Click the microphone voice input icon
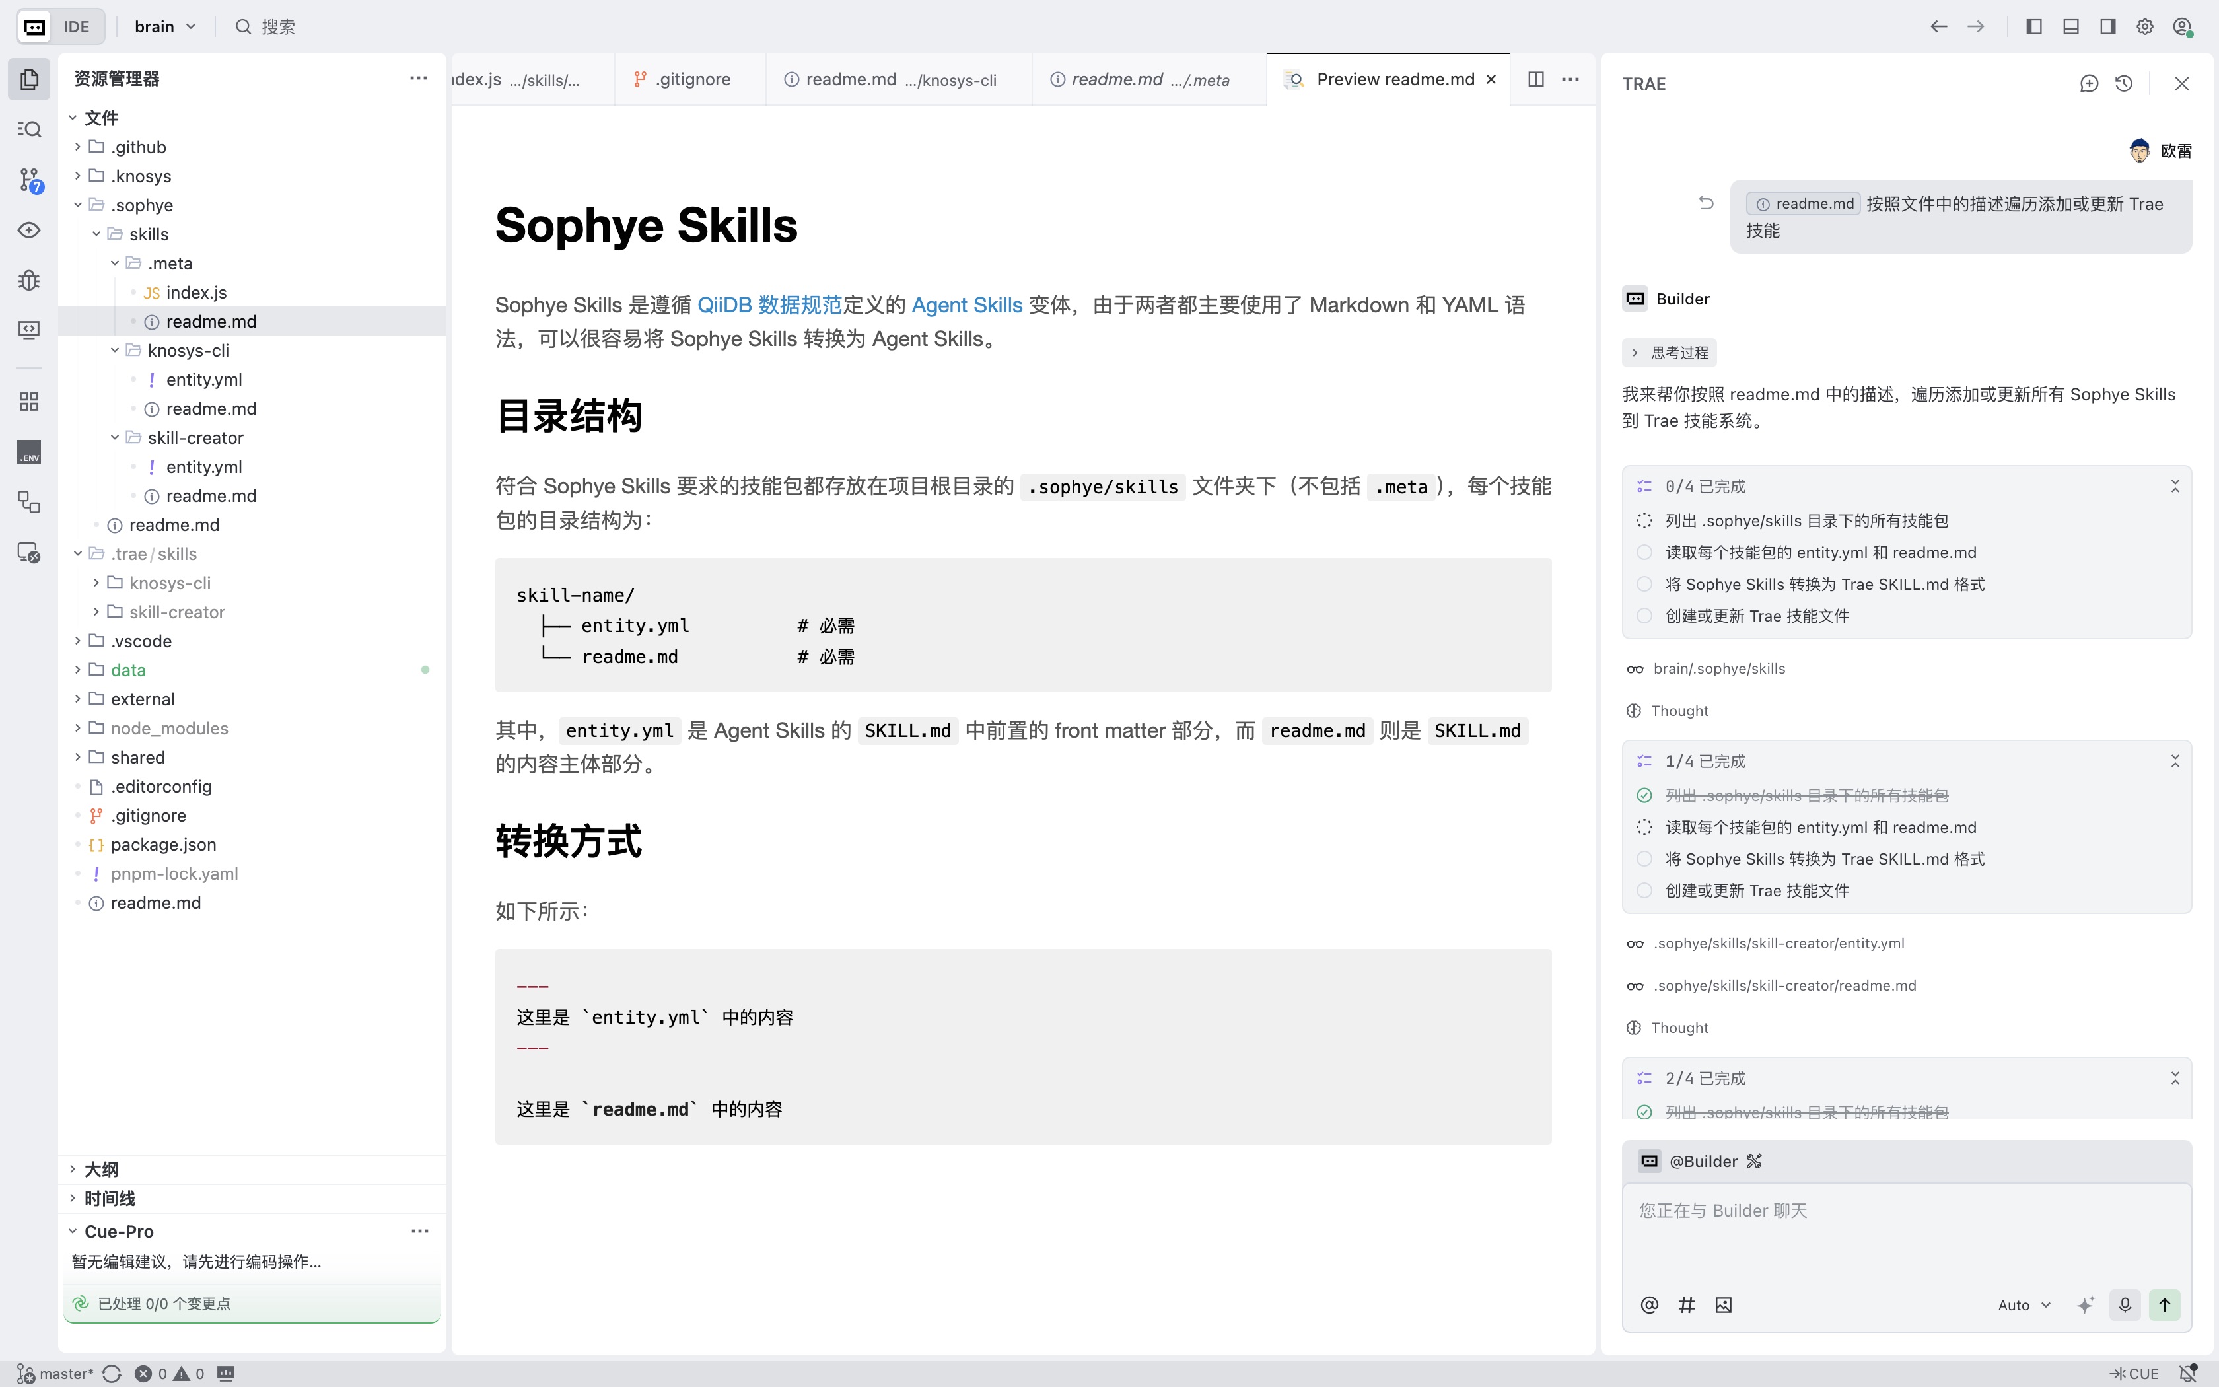2219x1387 pixels. (2125, 1304)
